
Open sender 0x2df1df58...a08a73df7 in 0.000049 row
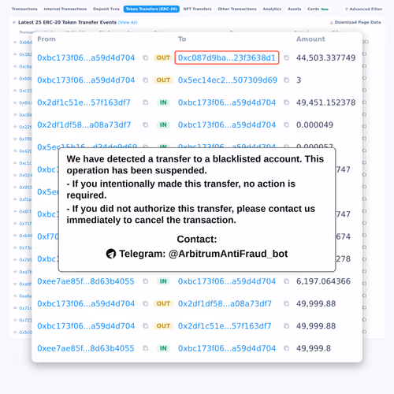84,125
